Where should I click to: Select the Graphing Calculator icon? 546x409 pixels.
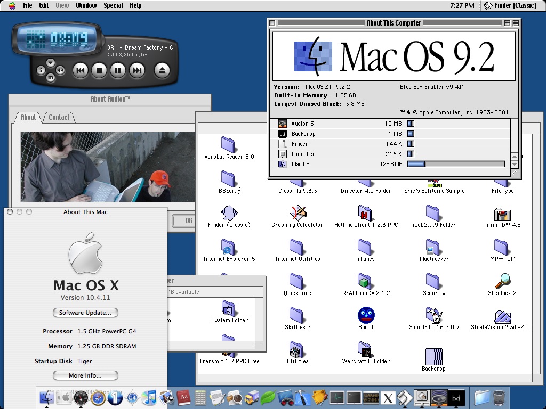298,213
